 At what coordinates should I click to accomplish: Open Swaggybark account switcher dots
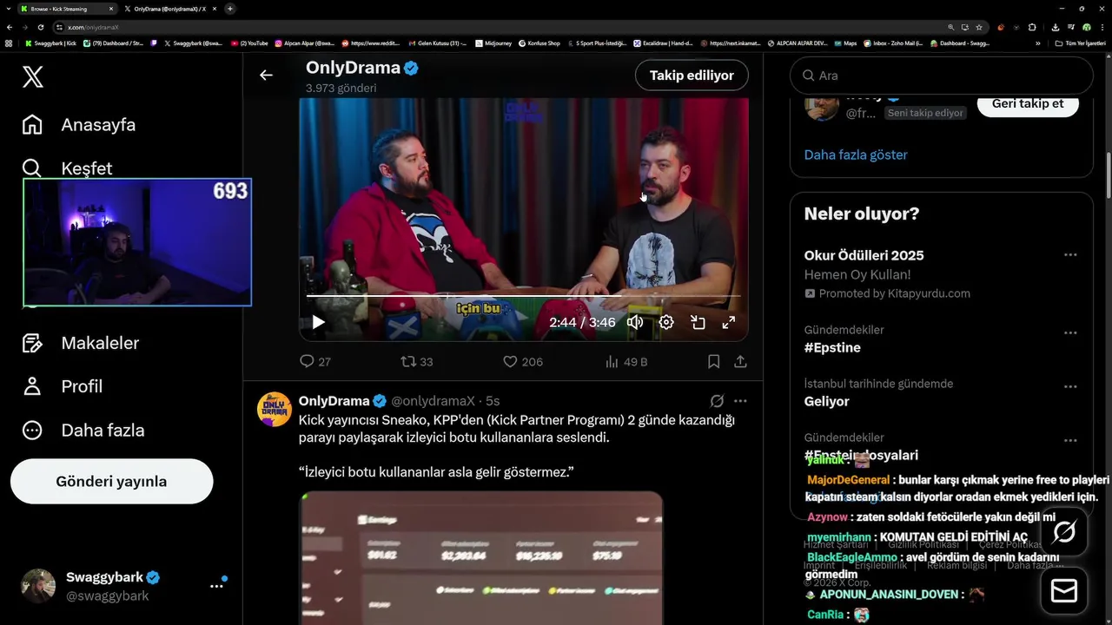[216, 586]
